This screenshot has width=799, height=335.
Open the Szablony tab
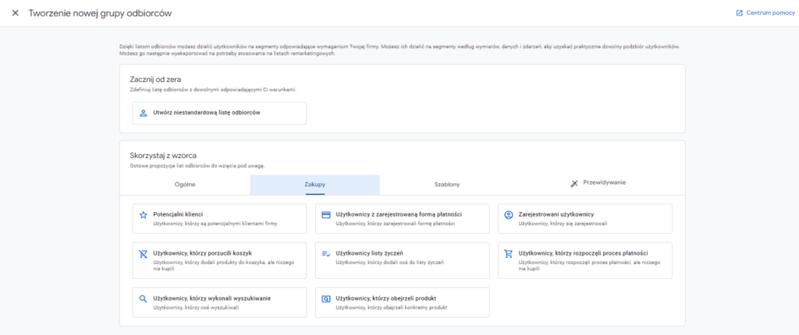tap(447, 185)
